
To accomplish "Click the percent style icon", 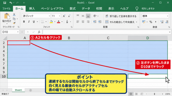I will 151,22.
